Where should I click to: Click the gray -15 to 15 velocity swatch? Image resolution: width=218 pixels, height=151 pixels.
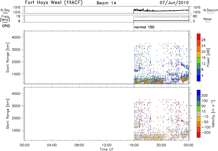199,114
